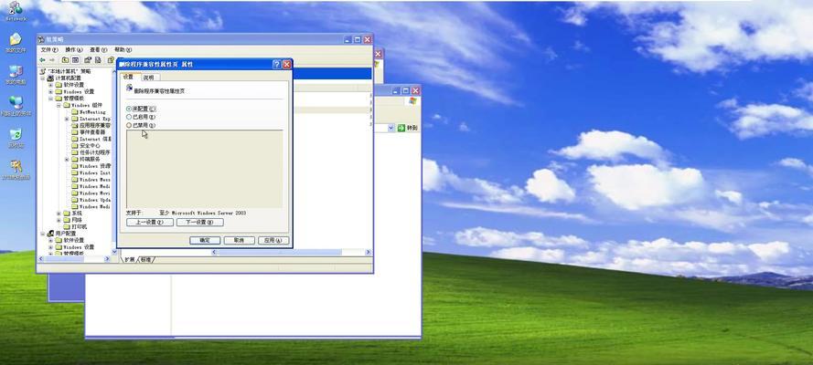The width and height of the screenshot is (813, 365).
Task: Click the Windows flag logo in rear browser window
Action: (412, 100)
